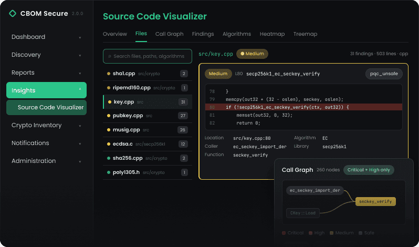
Task: Click the secp256k1_ec_seckey_verify finding title
Action: coord(283,74)
